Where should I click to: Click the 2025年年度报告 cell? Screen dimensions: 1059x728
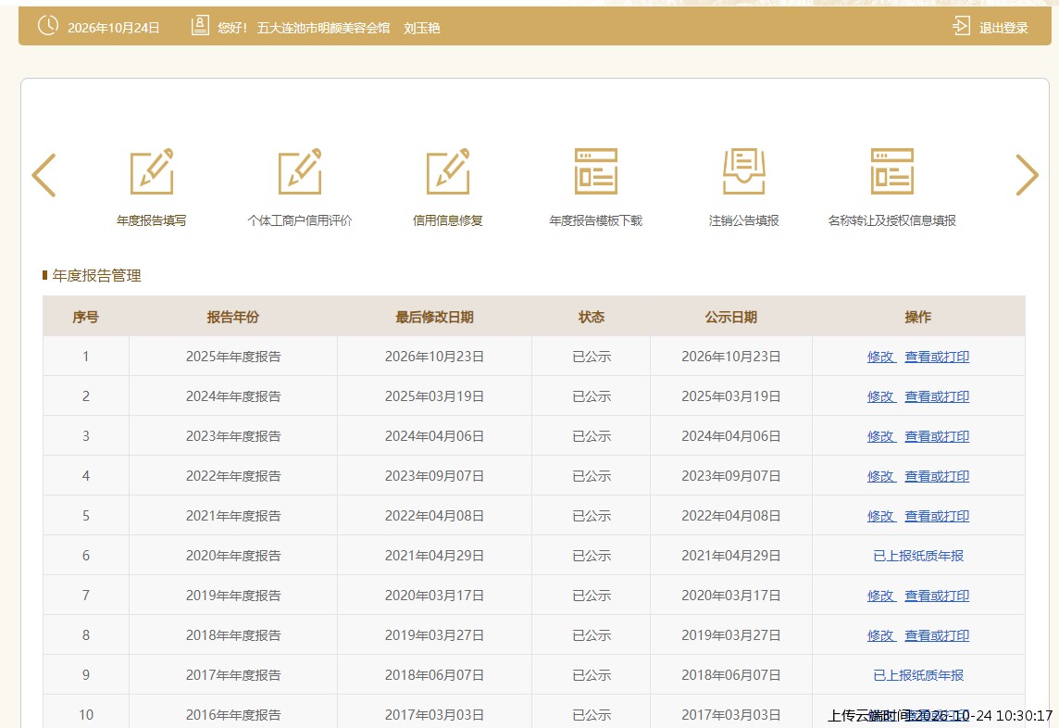(x=233, y=357)
